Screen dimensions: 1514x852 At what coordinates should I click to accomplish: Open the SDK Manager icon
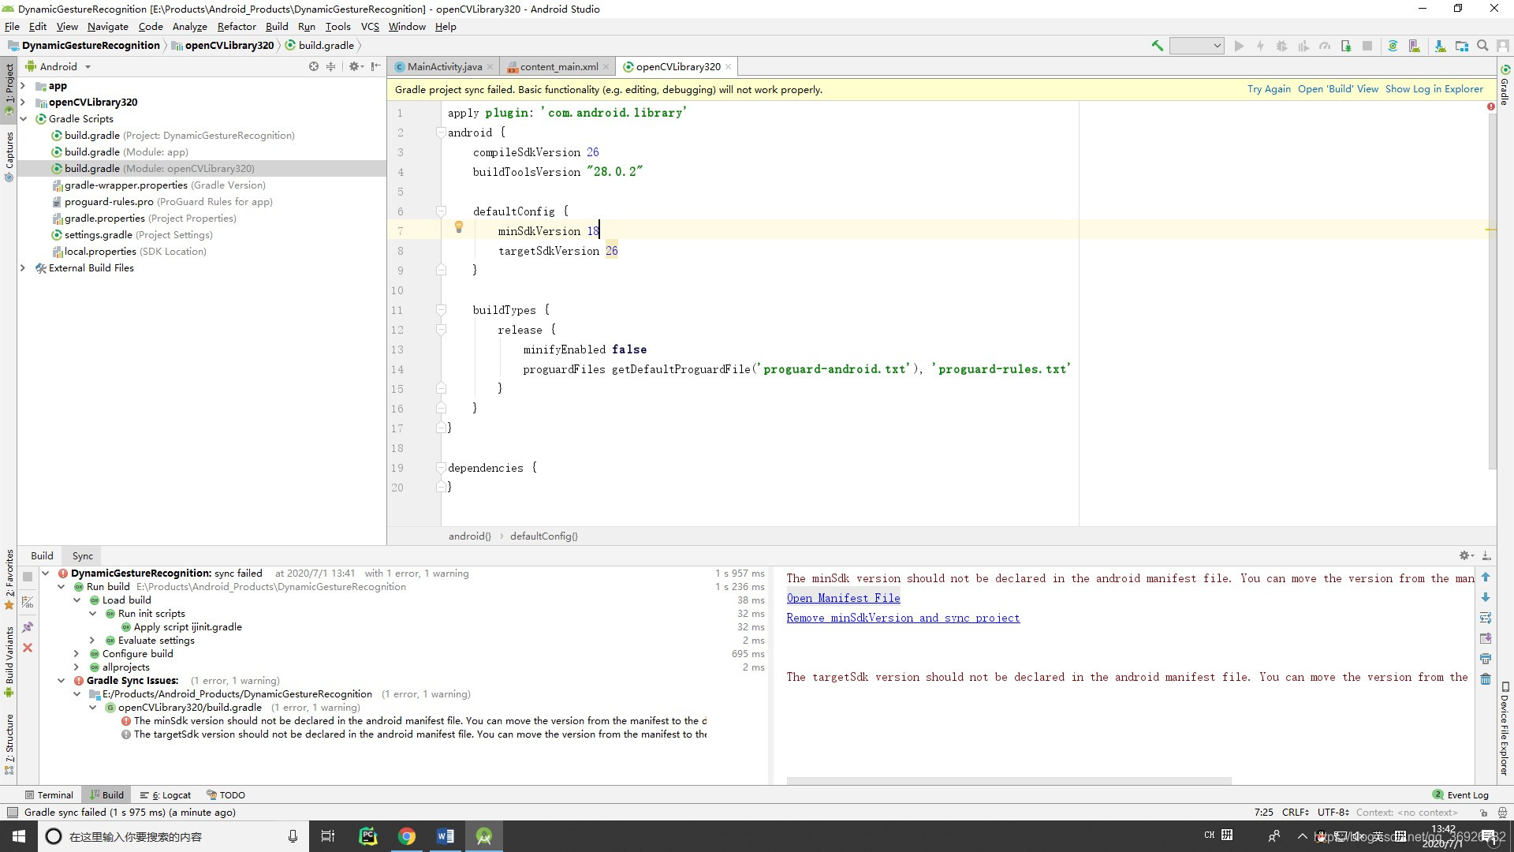(1440, 46)
